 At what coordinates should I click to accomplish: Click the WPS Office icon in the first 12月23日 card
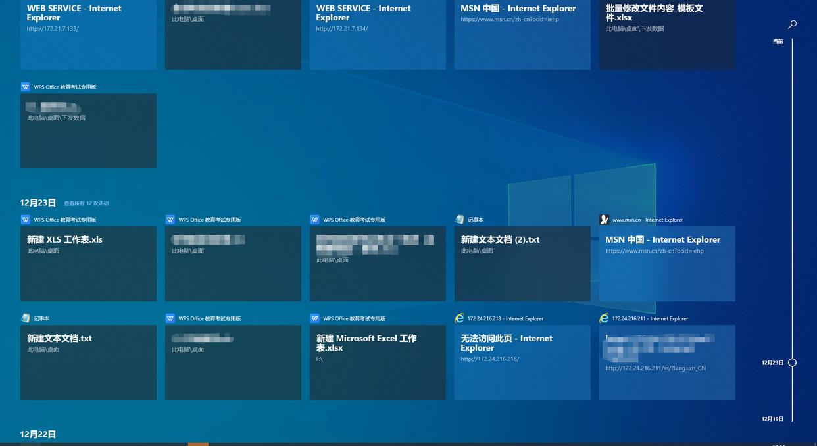coord(24,220)
